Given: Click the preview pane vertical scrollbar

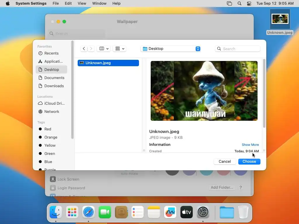Looking at the screenshot, I should point(264,93).
